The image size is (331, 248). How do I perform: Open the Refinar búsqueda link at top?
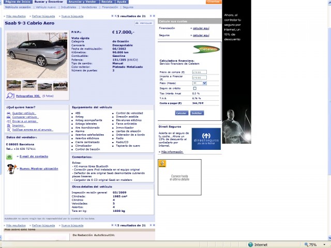43,16
